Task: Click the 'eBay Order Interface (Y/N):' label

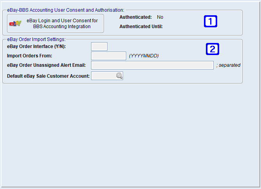Action: 36,46
